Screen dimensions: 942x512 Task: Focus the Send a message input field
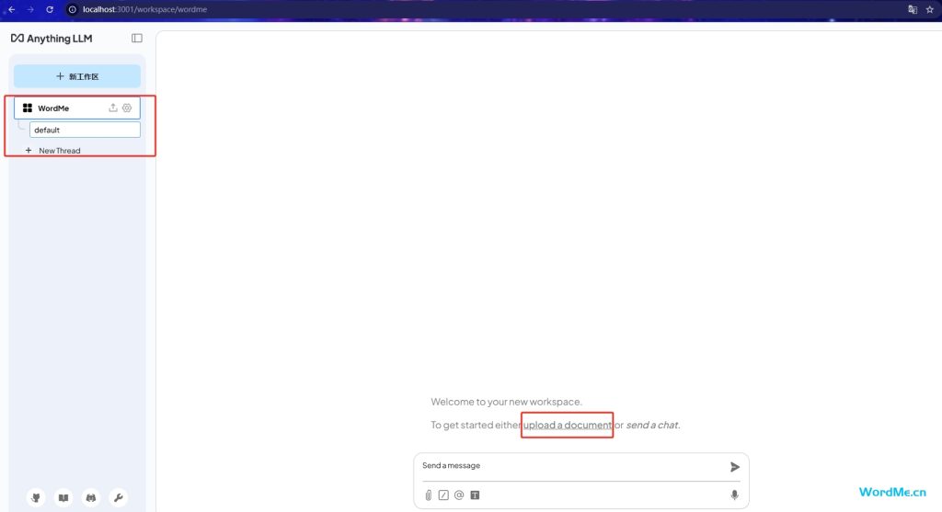point(570,466)
